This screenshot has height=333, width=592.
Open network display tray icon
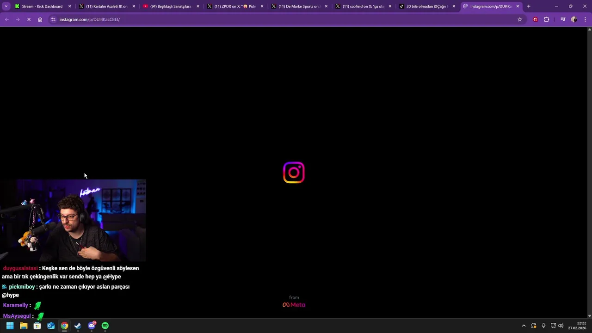553,326
